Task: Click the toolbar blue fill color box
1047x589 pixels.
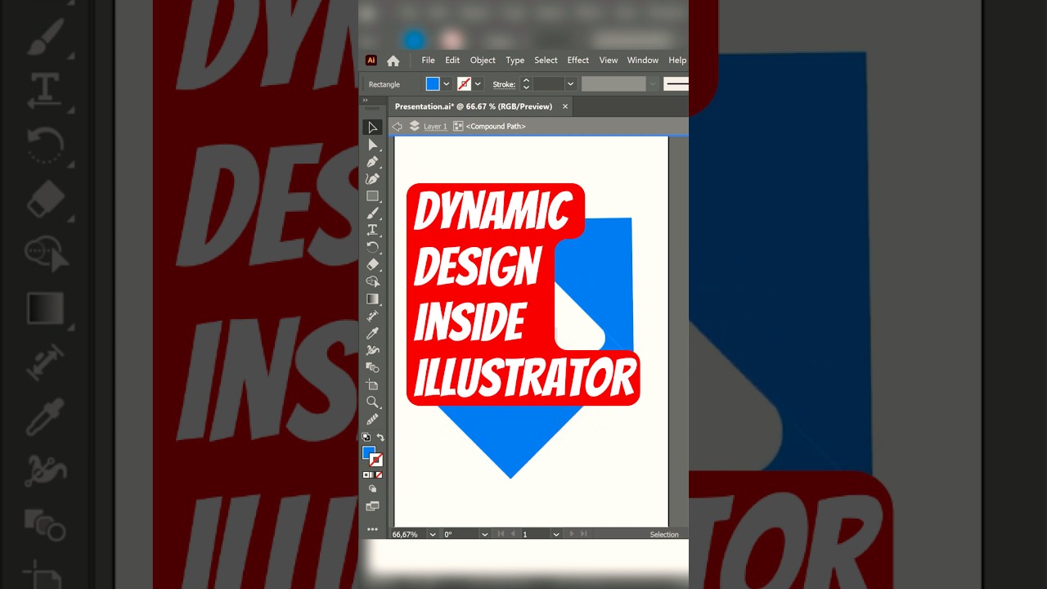Action: tap(368, 452)
